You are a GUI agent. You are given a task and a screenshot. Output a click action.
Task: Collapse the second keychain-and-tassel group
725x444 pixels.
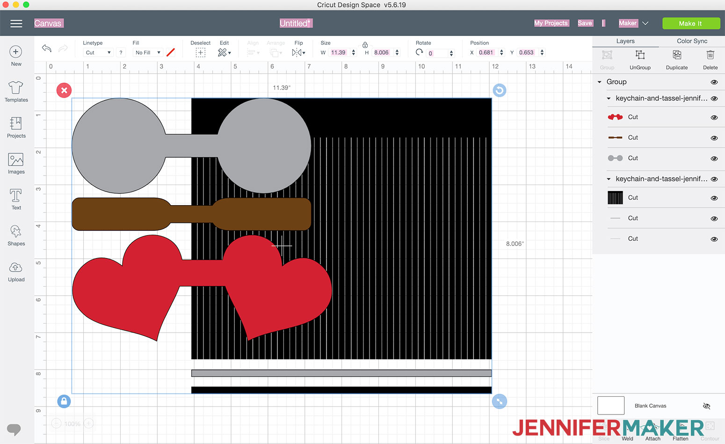[609, 179]
